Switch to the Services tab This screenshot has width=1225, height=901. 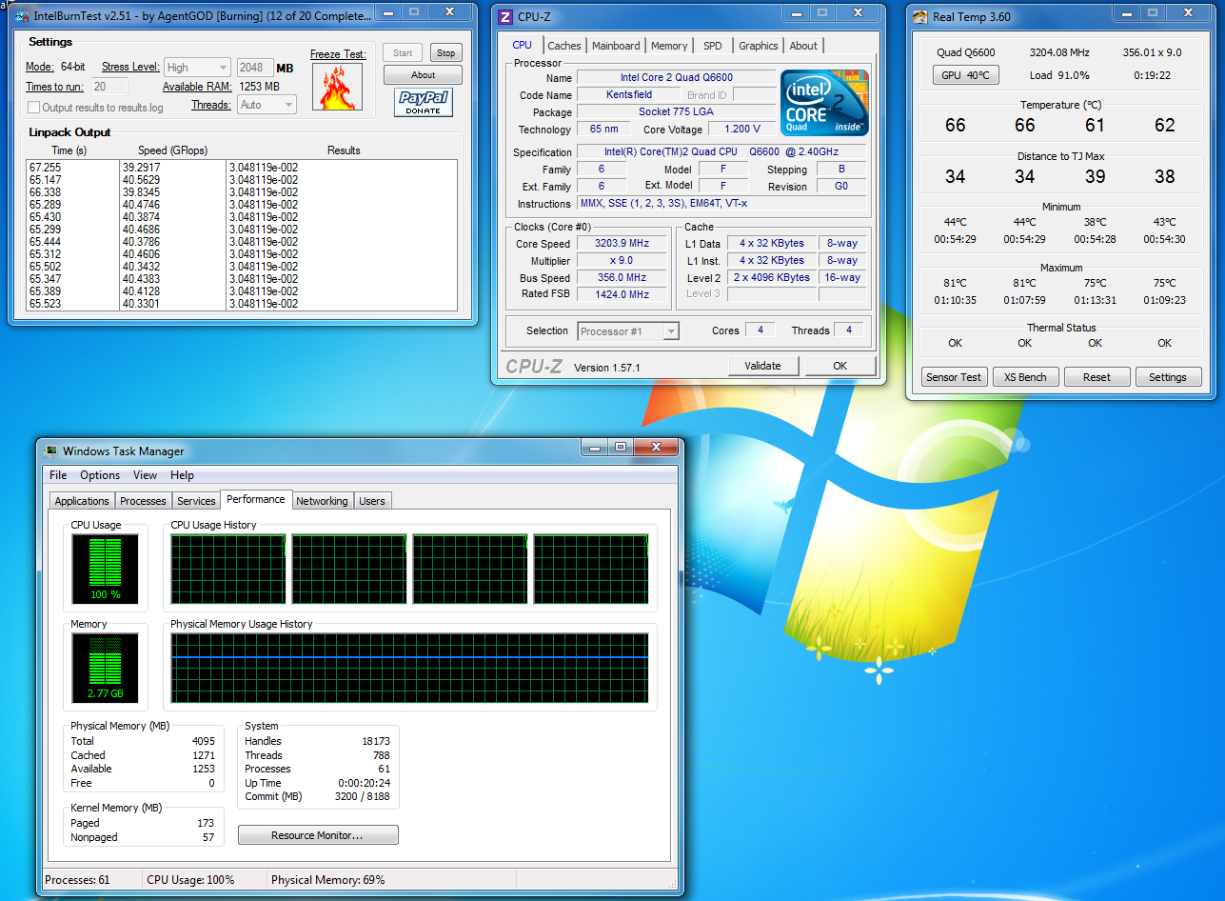click(196, 501)
